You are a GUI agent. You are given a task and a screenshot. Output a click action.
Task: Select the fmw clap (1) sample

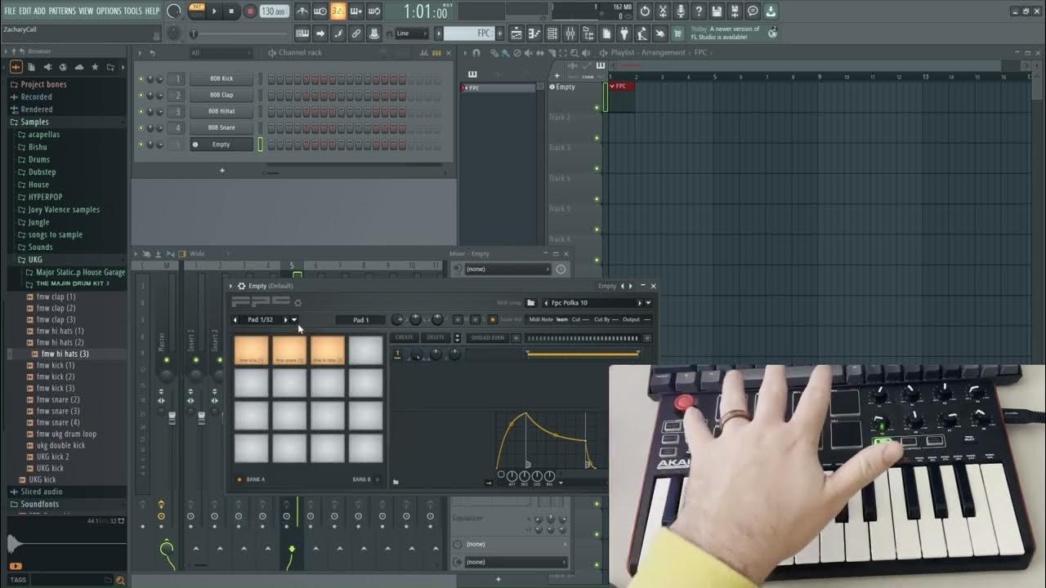click(56, 297)
